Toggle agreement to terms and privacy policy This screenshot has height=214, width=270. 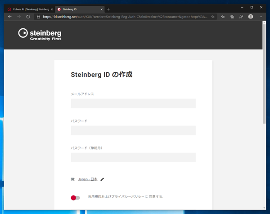pos(75,198)
